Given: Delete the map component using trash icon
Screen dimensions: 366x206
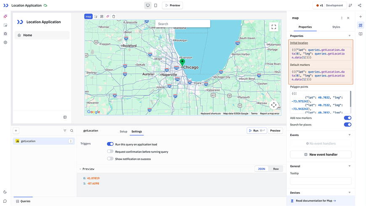Looking at the screenshot, I should click(x=114, y=16).
